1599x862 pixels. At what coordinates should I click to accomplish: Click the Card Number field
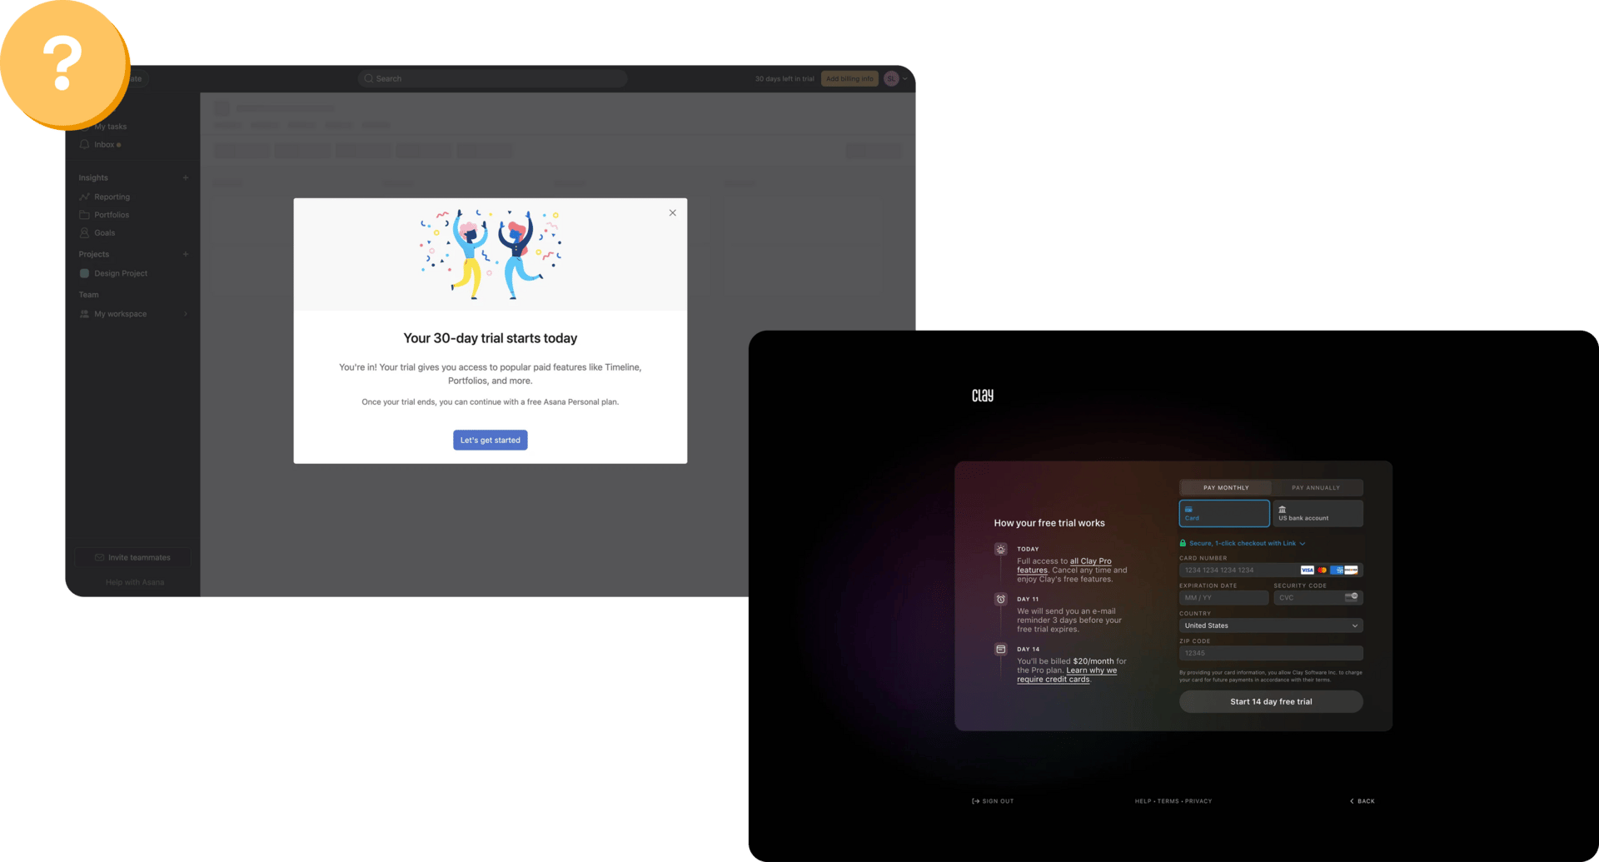pyautogui.click(x=1271, y=570)
